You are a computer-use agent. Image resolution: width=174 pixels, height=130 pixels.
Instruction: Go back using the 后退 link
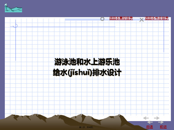click(150, 127)
